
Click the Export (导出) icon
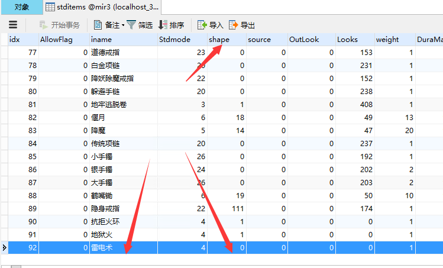[x=234, y=25]
